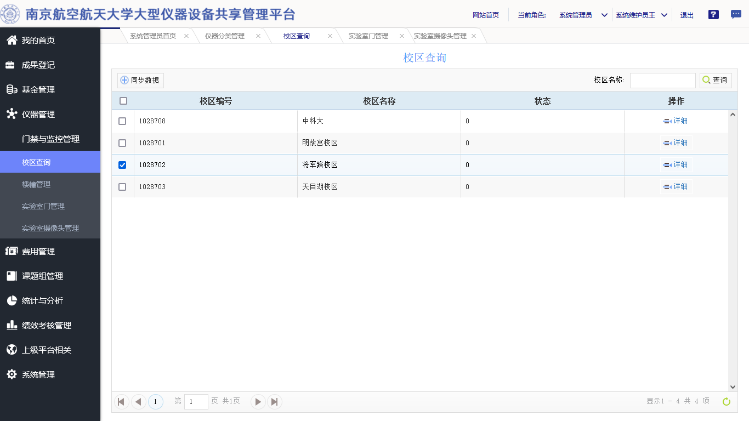Click the table scrollbar down arrow
749x421 pixels.
tap(733, 387)
